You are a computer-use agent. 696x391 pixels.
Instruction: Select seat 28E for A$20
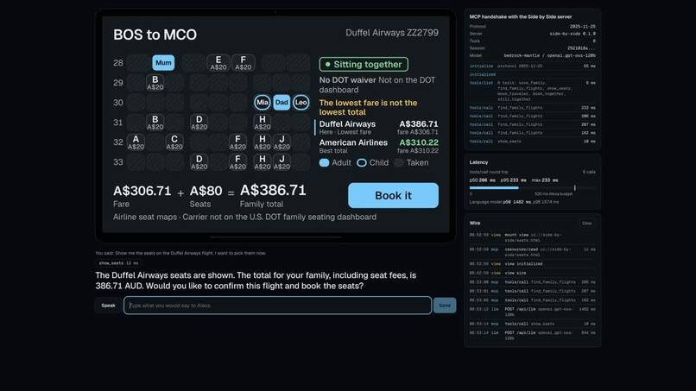218,63
